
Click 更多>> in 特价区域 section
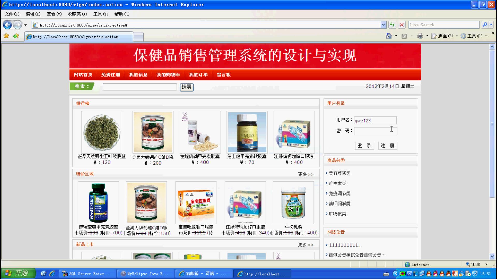tap(306, 174)
